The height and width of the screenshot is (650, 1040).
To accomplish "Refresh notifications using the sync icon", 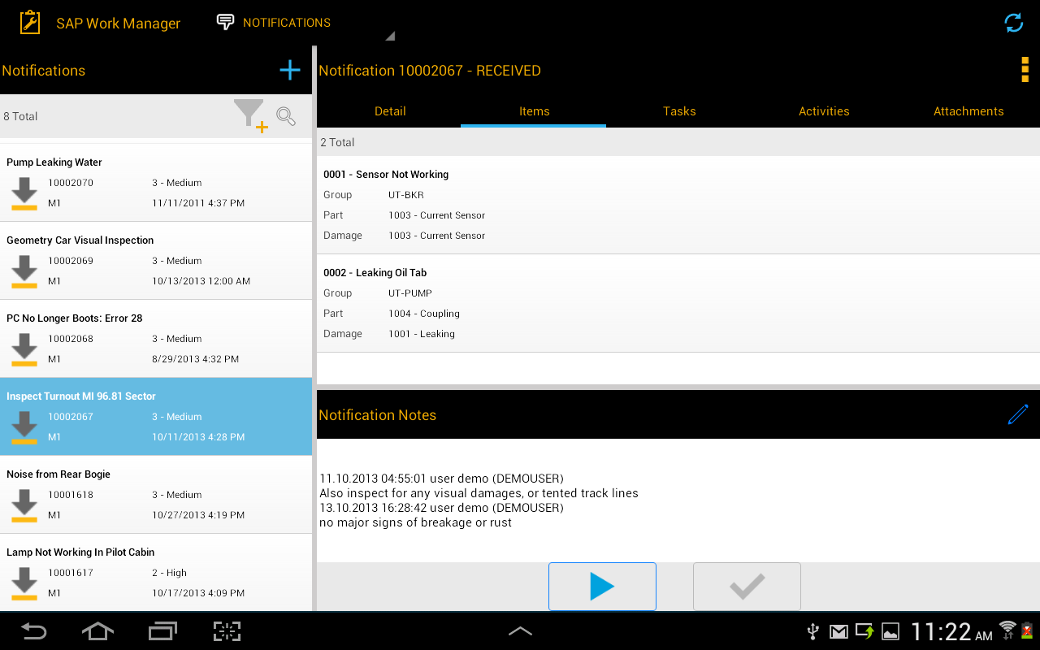I will click(x=1013, y=23).
